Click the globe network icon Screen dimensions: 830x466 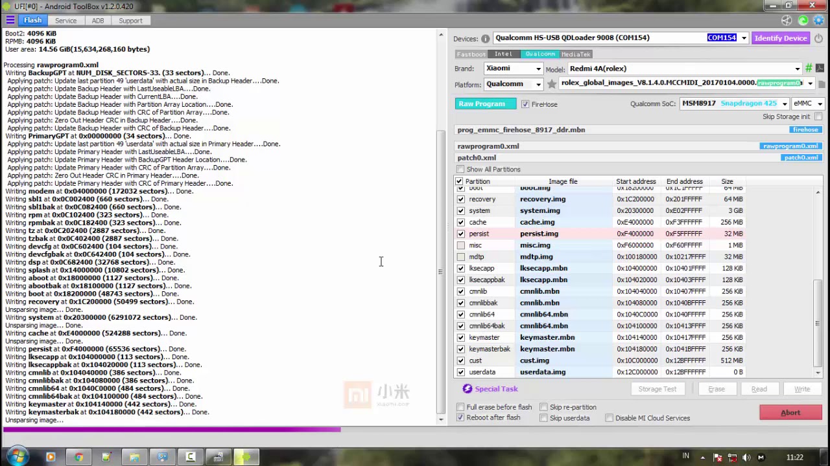pyautogui.click(x=787, y=21)
